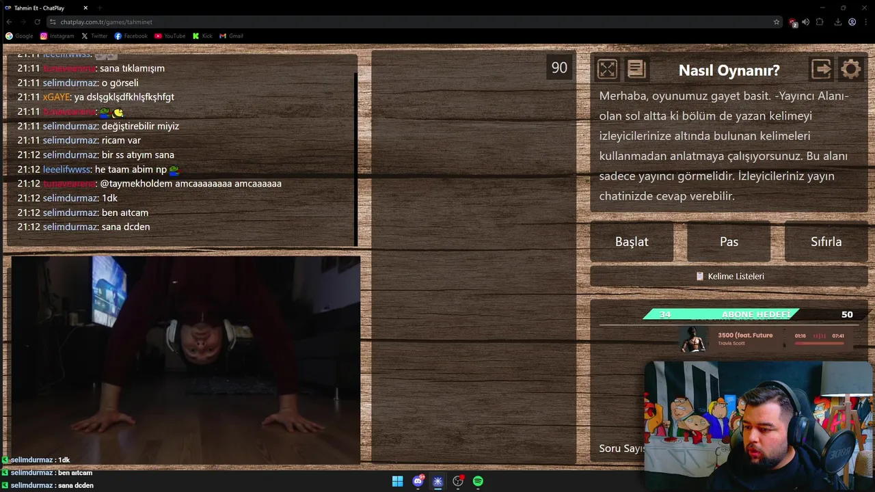Open the browser extensions puzzle icon
This screenshot has height=492, width=875.
tap(820, 22)
